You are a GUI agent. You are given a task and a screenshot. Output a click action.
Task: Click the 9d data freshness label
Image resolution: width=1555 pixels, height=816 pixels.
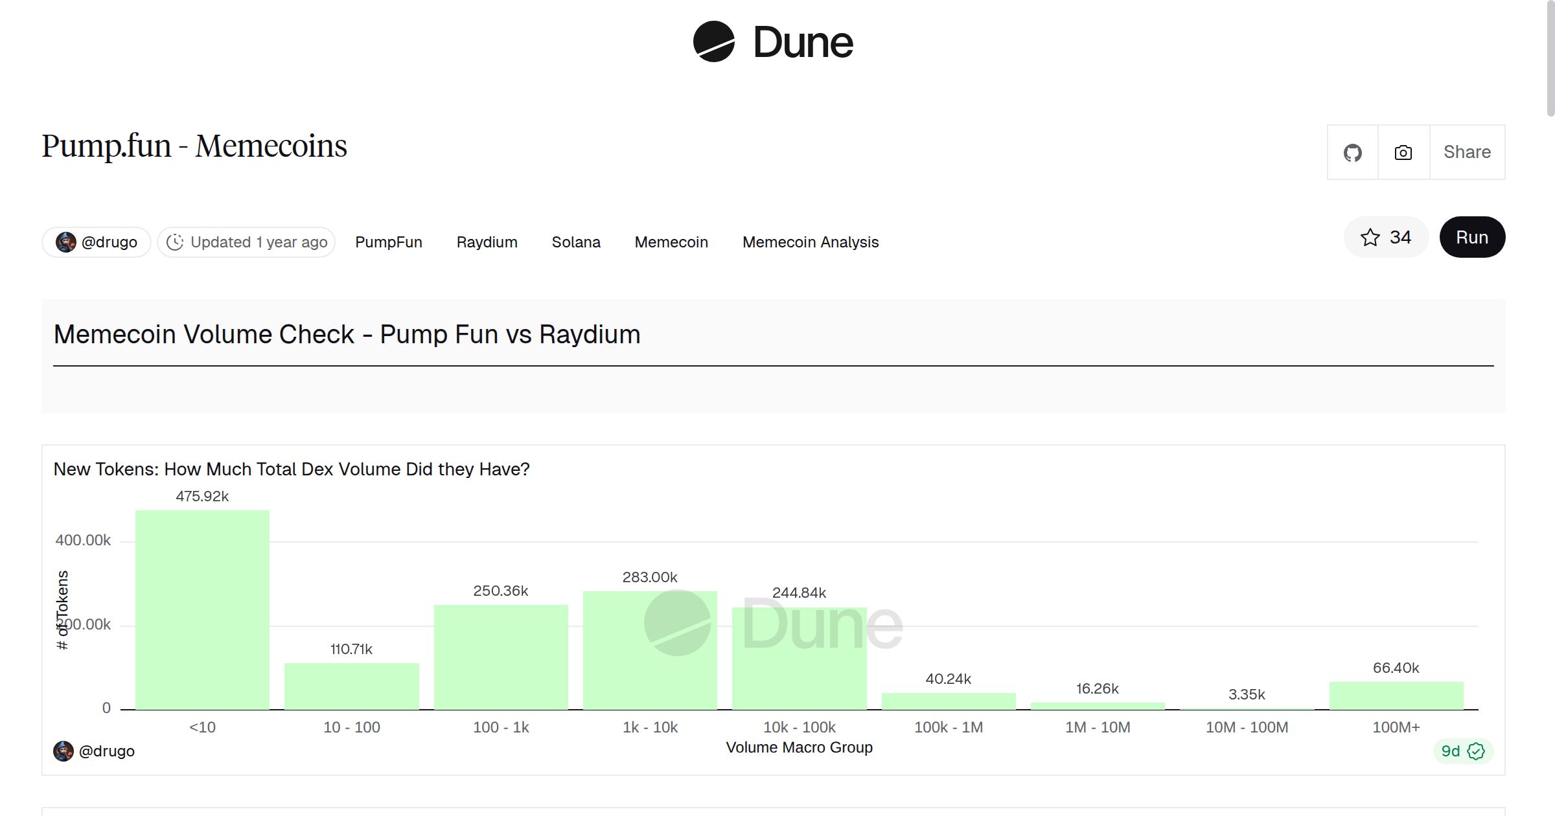coord(1451,751)
